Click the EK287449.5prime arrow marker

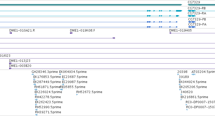pyautogui.click(x=35, y=84)
